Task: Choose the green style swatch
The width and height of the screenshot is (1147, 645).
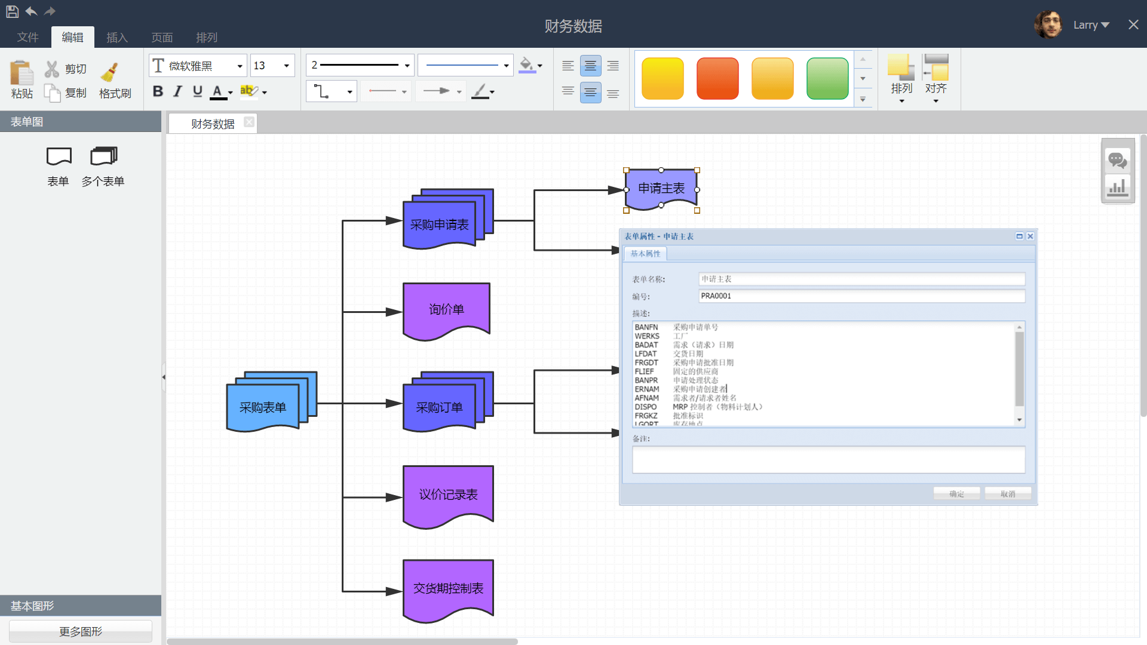Action: point(827,78)
